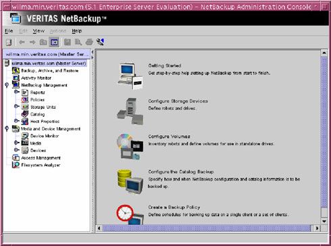This screenshot has height=246, width=331.
Task: Click the Getting Started computer icon
Action: click(x=130, y=76)
